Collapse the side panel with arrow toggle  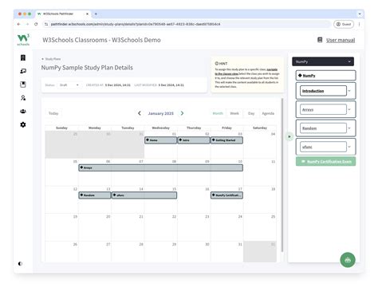coord(289,136)
